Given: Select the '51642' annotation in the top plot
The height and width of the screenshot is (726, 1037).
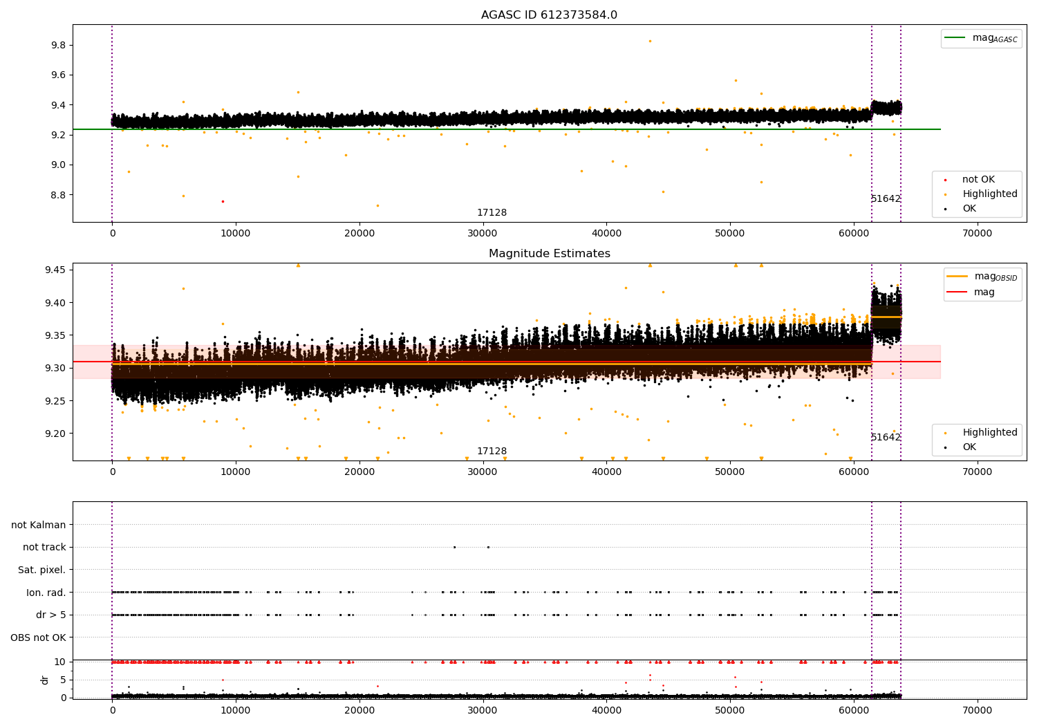Looking at the screenshot, I should [886, 199].
